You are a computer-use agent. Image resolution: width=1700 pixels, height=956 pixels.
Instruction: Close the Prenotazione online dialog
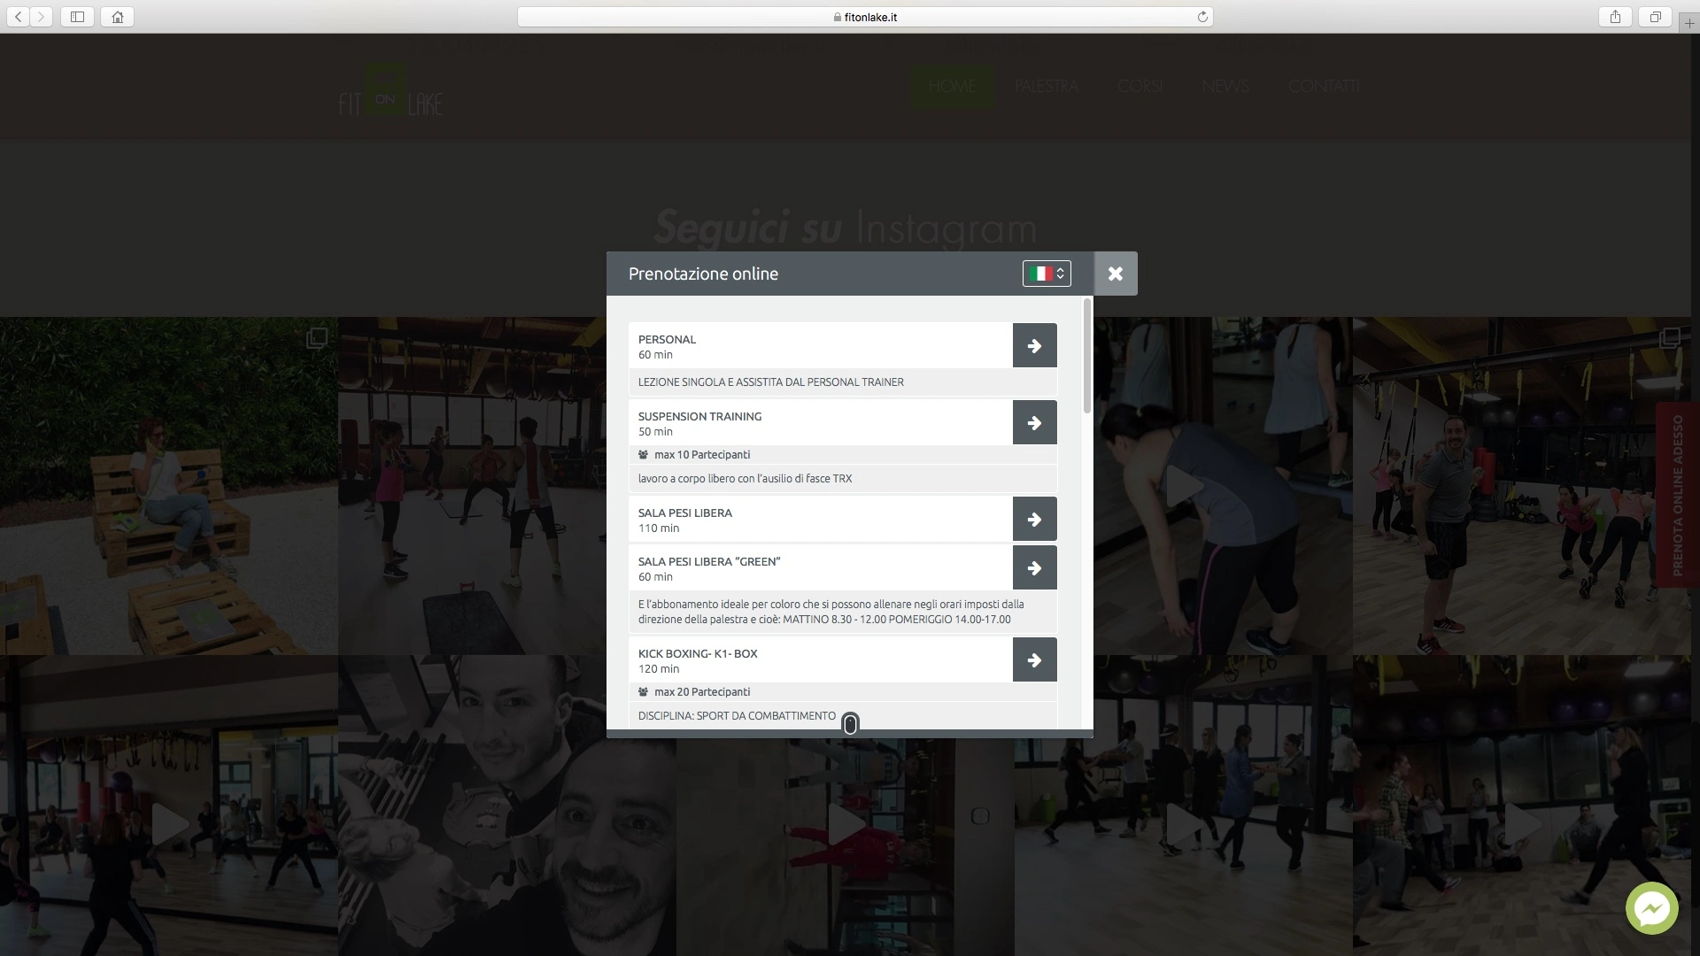coord(1116,274)
